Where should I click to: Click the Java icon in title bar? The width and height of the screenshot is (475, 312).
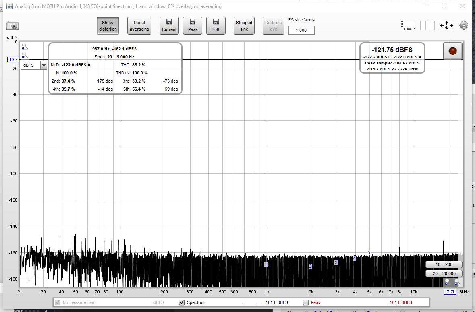(x=10, y=6)
